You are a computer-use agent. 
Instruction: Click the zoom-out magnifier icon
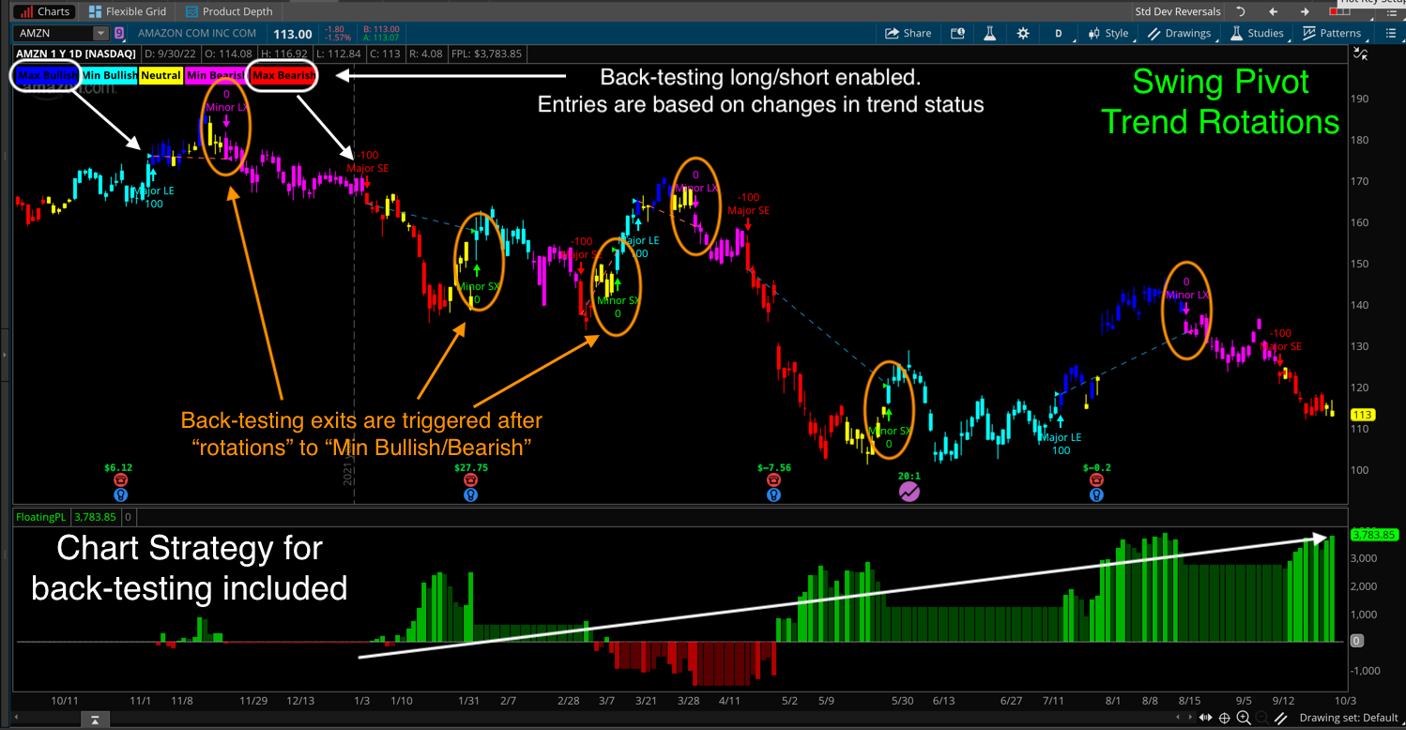point(1261,719)
